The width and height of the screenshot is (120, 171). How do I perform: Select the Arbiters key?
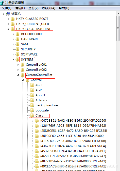point(41,100)
